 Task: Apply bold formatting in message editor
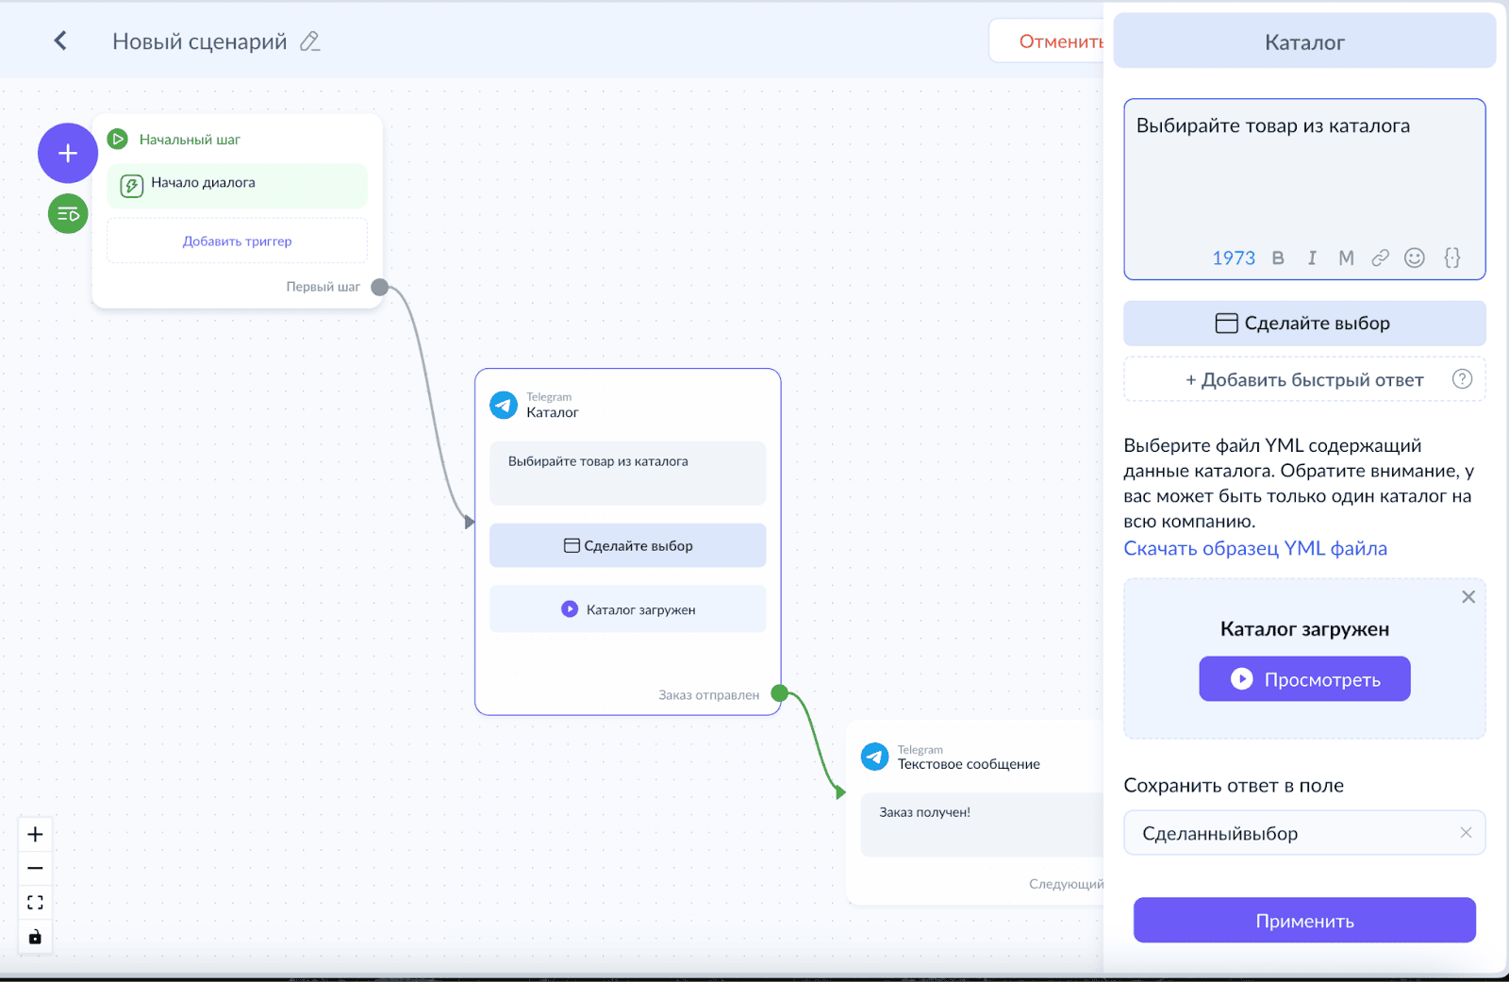click(x=1278, y=258)
